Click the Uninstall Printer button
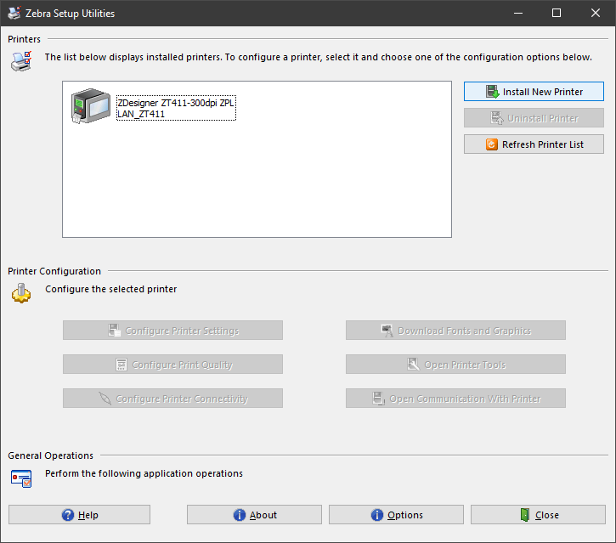 [x=534, y=118]
